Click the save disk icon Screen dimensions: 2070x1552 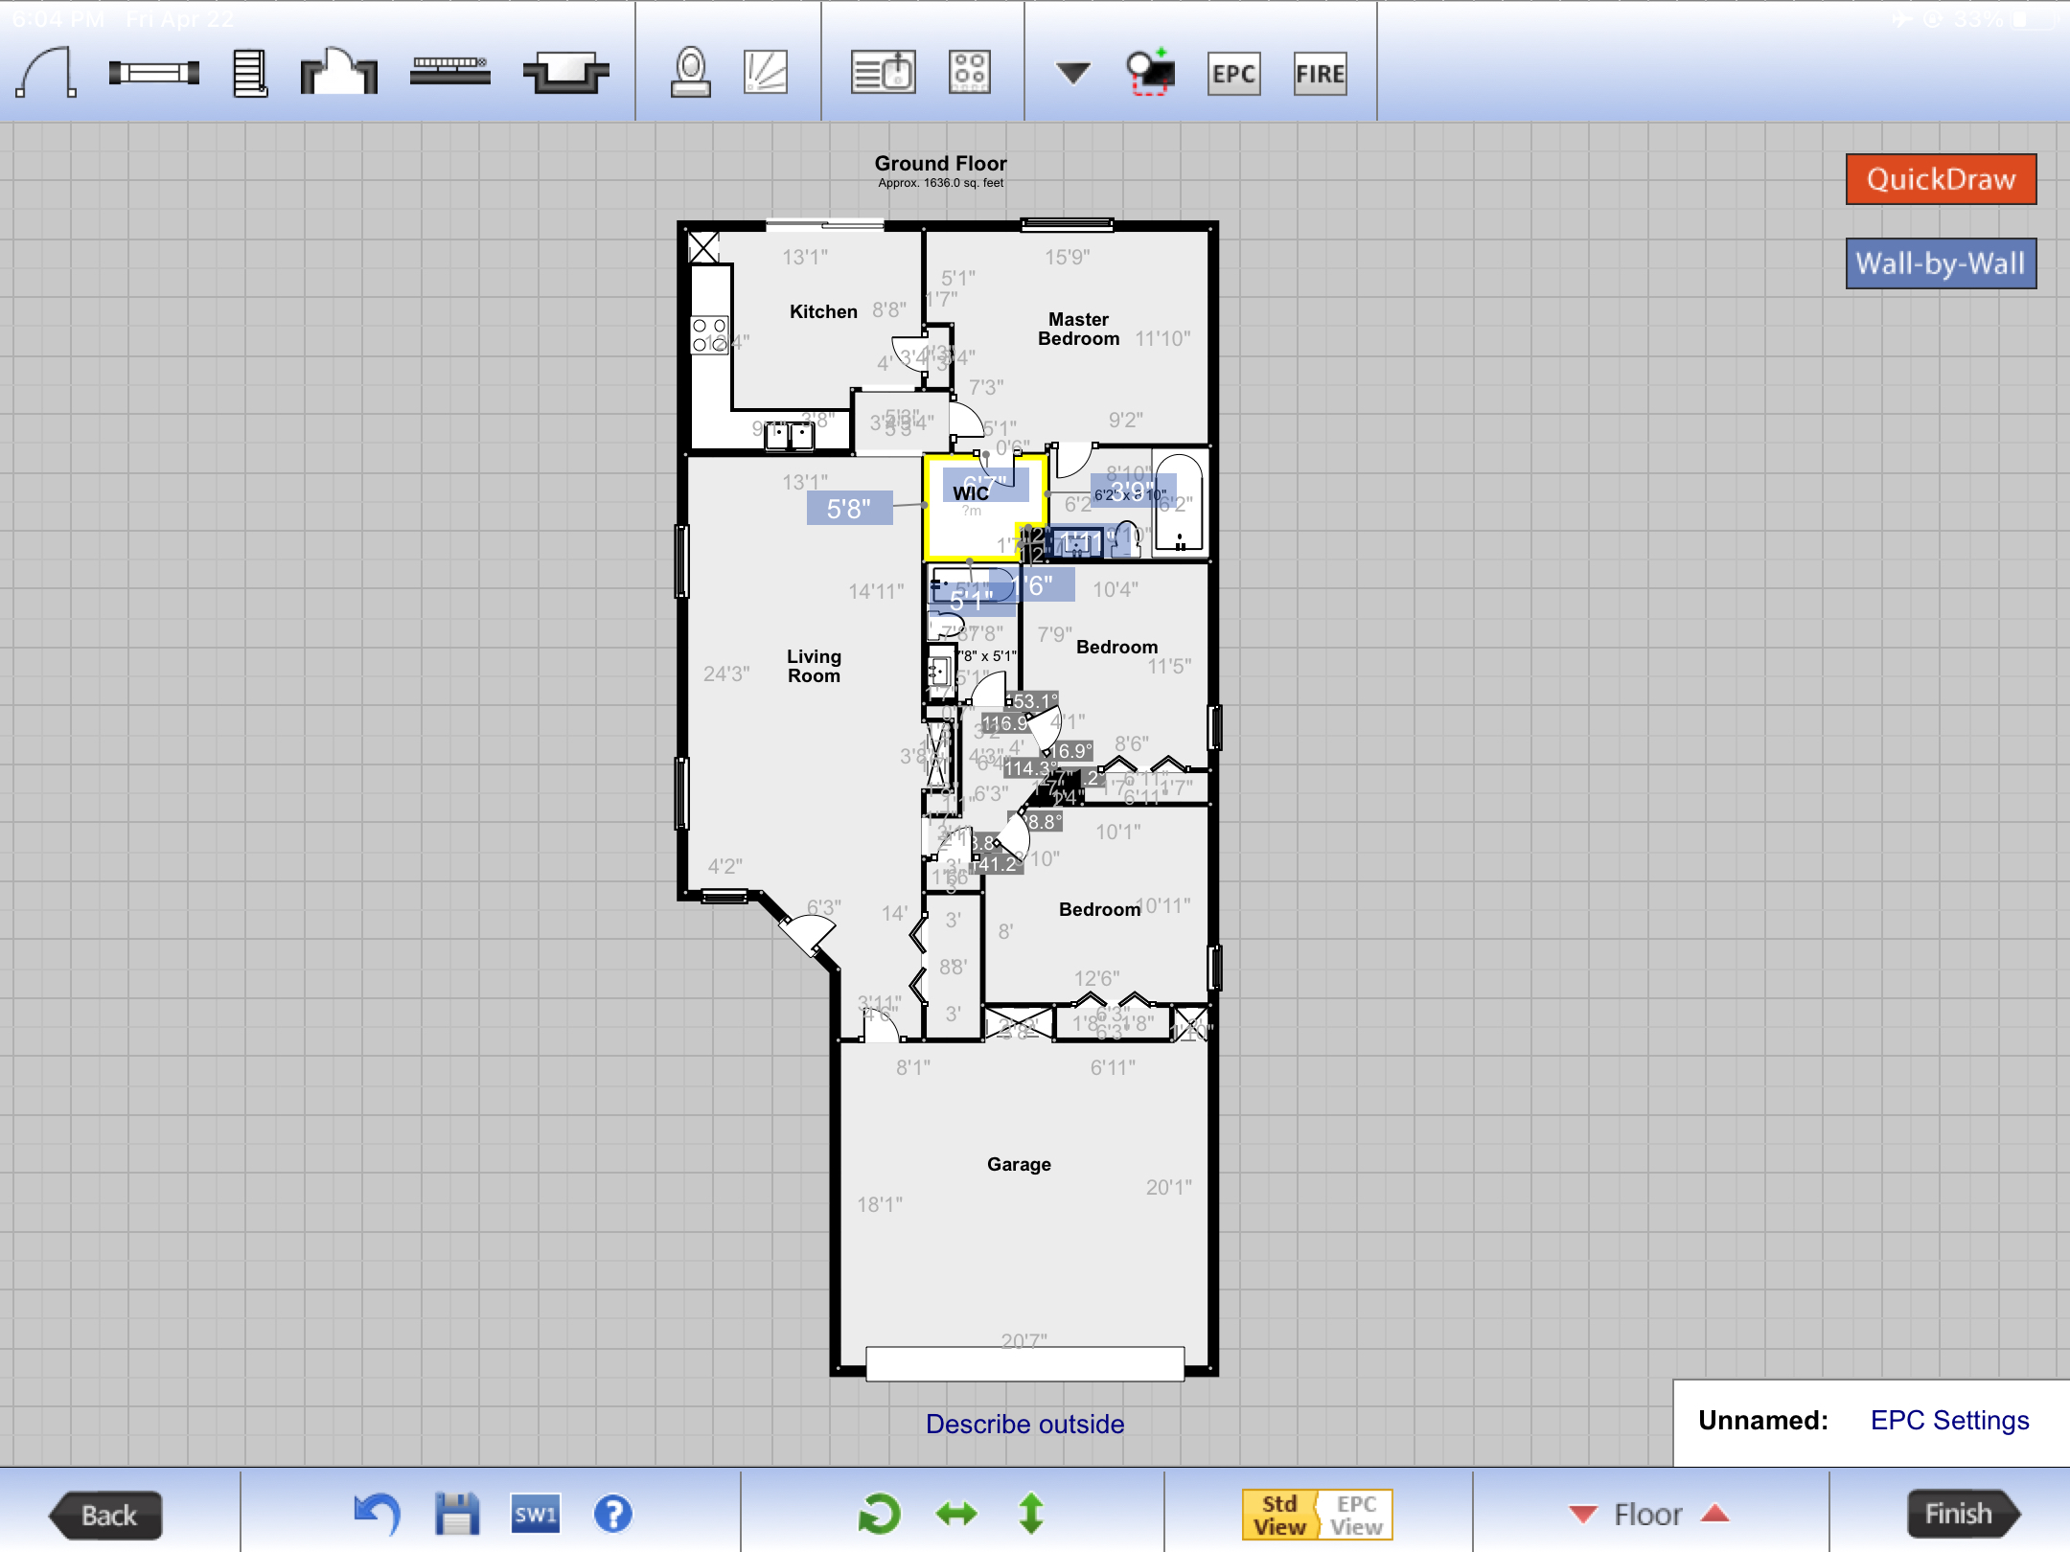click(x=457, y=1514)
